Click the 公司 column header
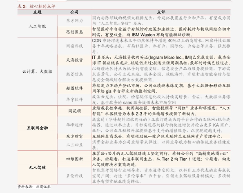 pos(74,12)
